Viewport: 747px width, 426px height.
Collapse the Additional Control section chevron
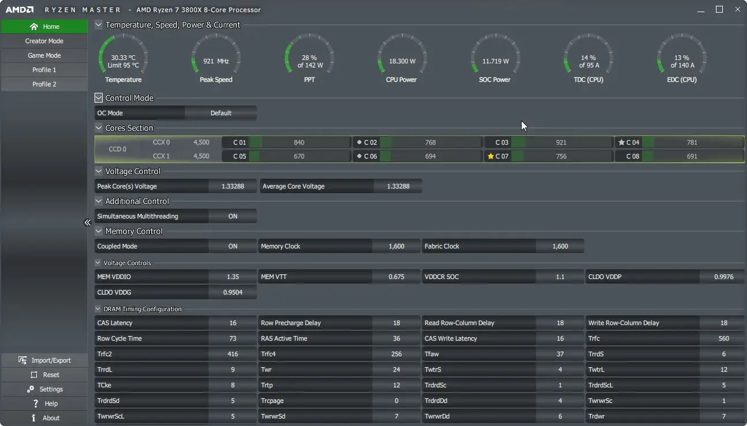(x=99, y=201)
